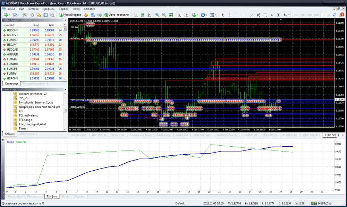Switch timeframe to M15

pyautogui.click(x=310, y=15)
